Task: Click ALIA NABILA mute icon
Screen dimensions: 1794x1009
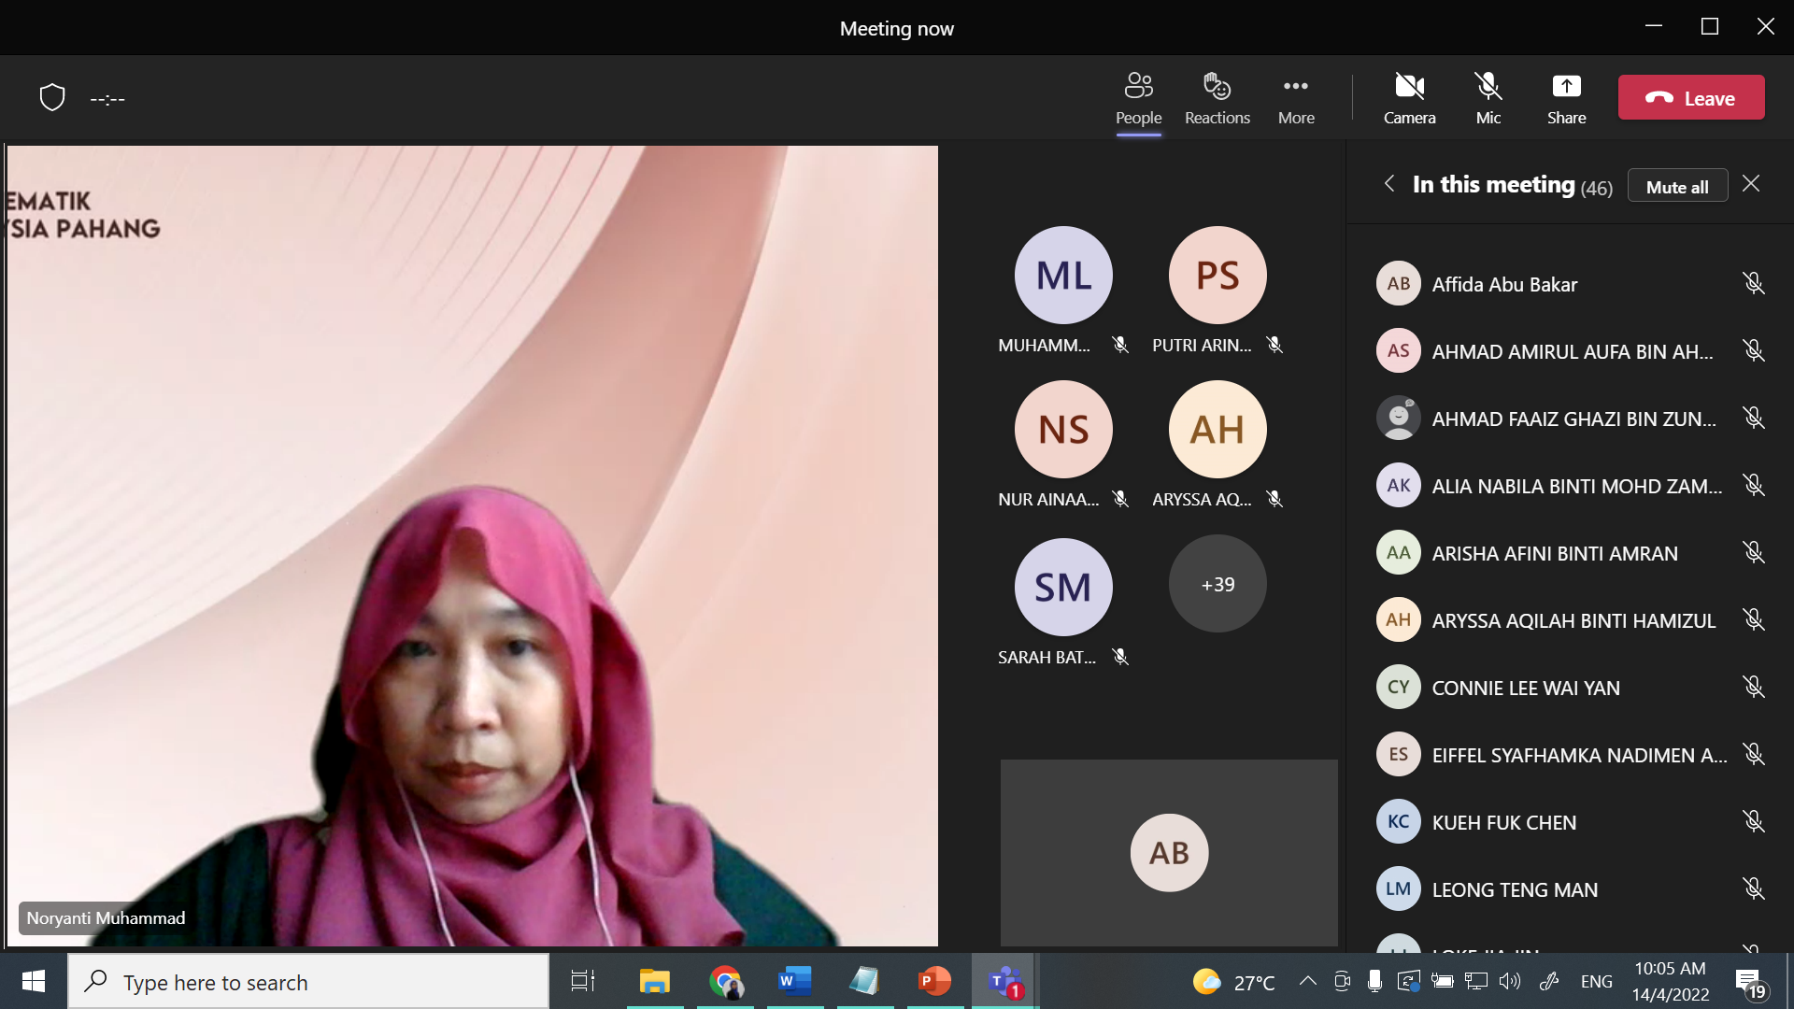Action: click(x=1754, y=485)
